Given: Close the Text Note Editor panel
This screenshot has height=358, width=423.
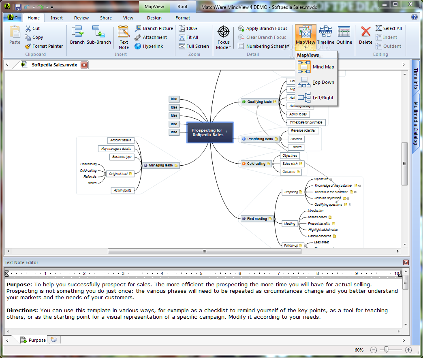Looking at the screenshot, I should [406, 262].
